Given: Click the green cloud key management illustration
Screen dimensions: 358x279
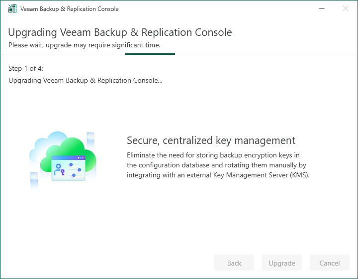Looking at the screenshot, I should pyautogui.click(x=63, y=160).
